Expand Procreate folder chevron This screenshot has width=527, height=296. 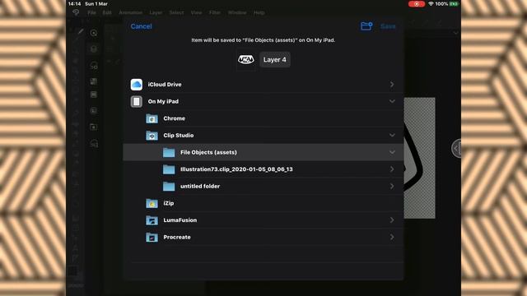click(392, 238)
